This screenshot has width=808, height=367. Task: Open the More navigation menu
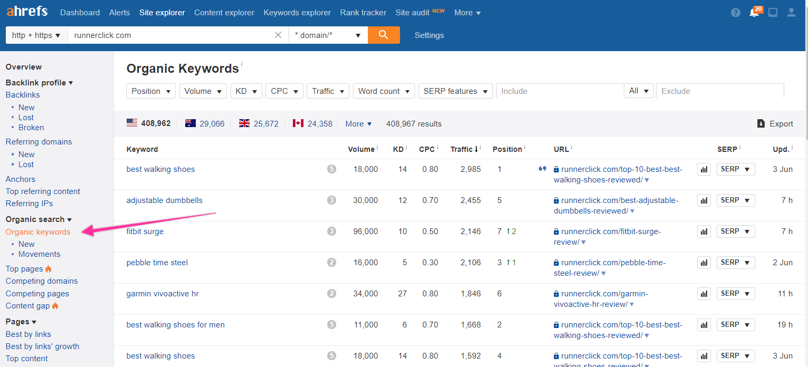coord(468,13)
